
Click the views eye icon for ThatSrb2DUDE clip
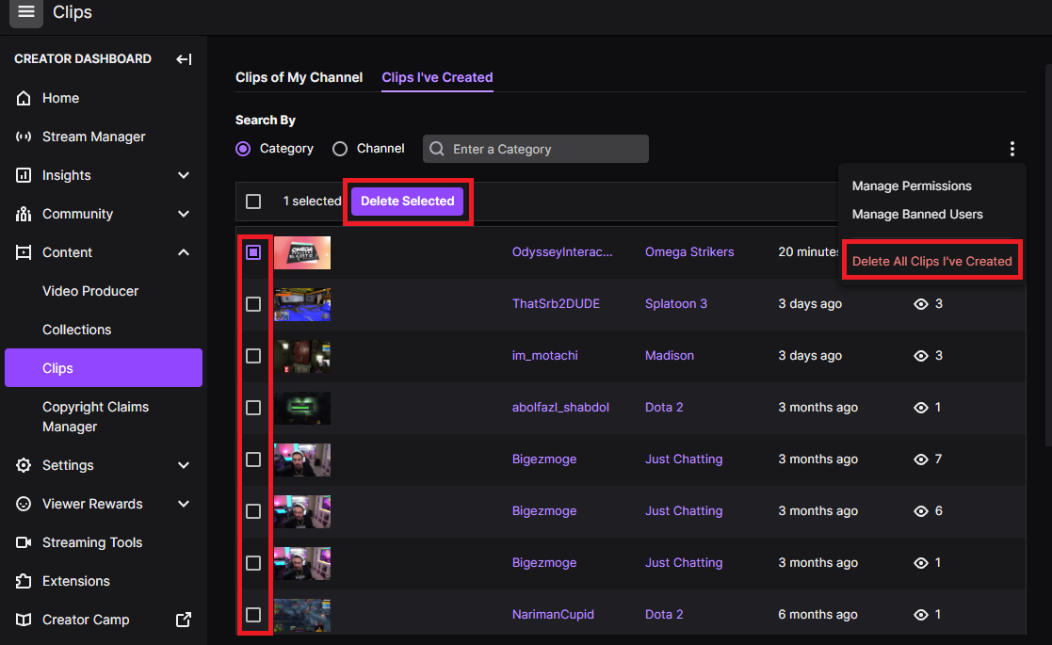920,304
